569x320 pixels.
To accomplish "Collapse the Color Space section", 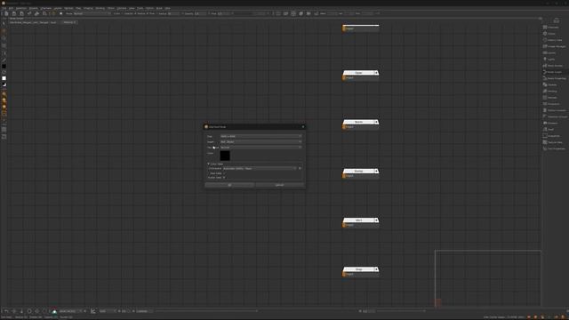I will click(209, 164).
